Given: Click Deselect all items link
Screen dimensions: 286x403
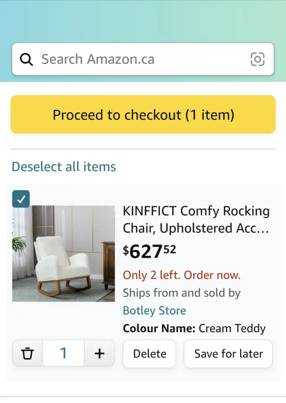Looking at the screenshot, I should click(x=64, y=167).
